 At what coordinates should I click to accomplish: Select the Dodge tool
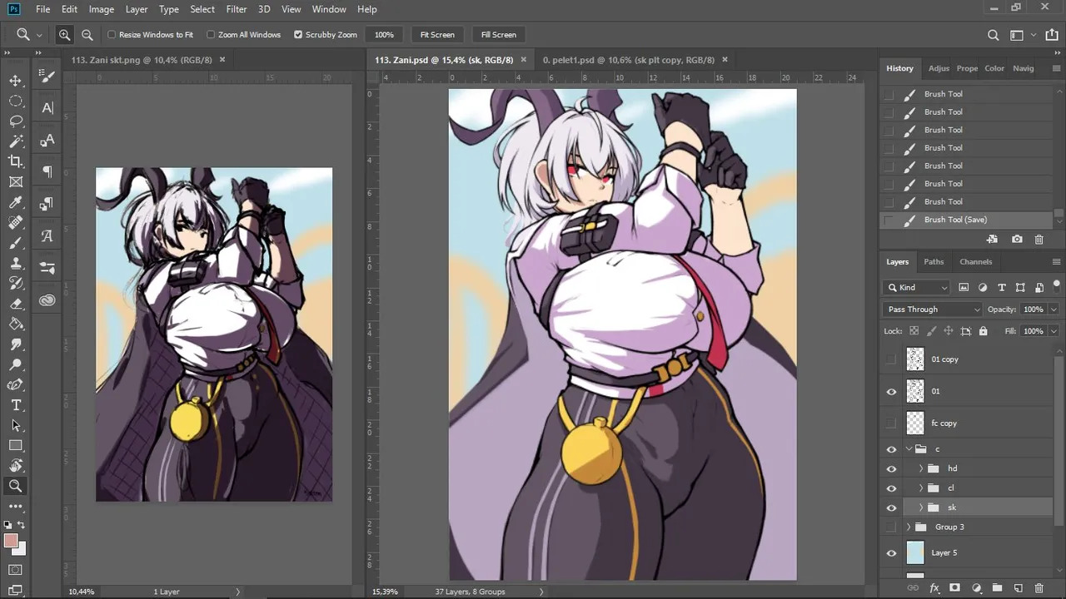pyautogui.click(x=15, y=364)
